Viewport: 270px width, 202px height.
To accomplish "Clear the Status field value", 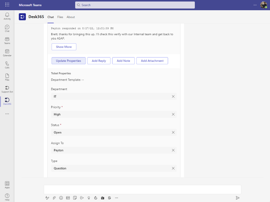I will point(173,132).
